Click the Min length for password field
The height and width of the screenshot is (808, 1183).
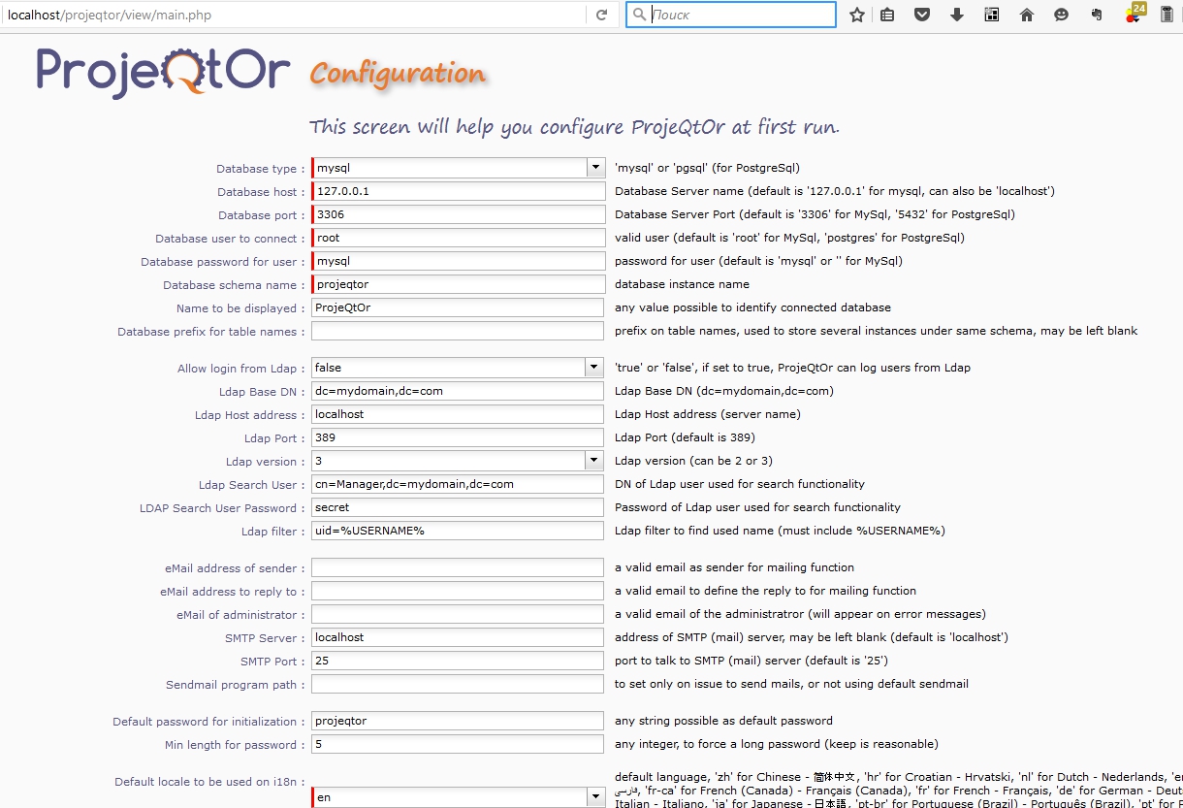click(458, 744)
